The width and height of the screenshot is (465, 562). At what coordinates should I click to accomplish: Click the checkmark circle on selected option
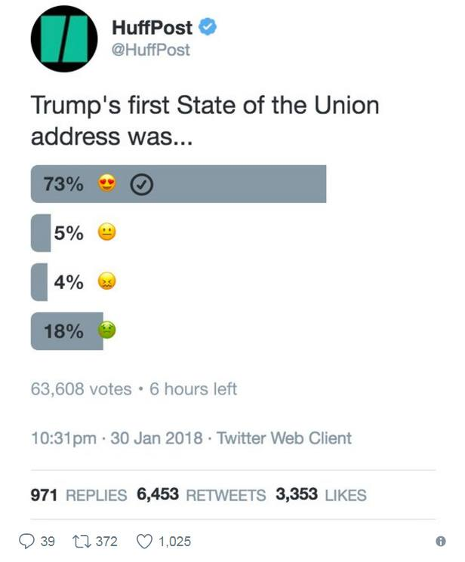point(141,184)
